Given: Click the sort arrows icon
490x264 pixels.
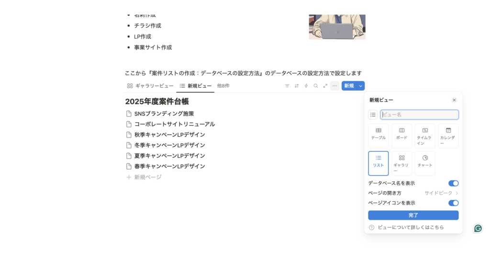Looking at the screenshot, I should [x=297, y=86].
